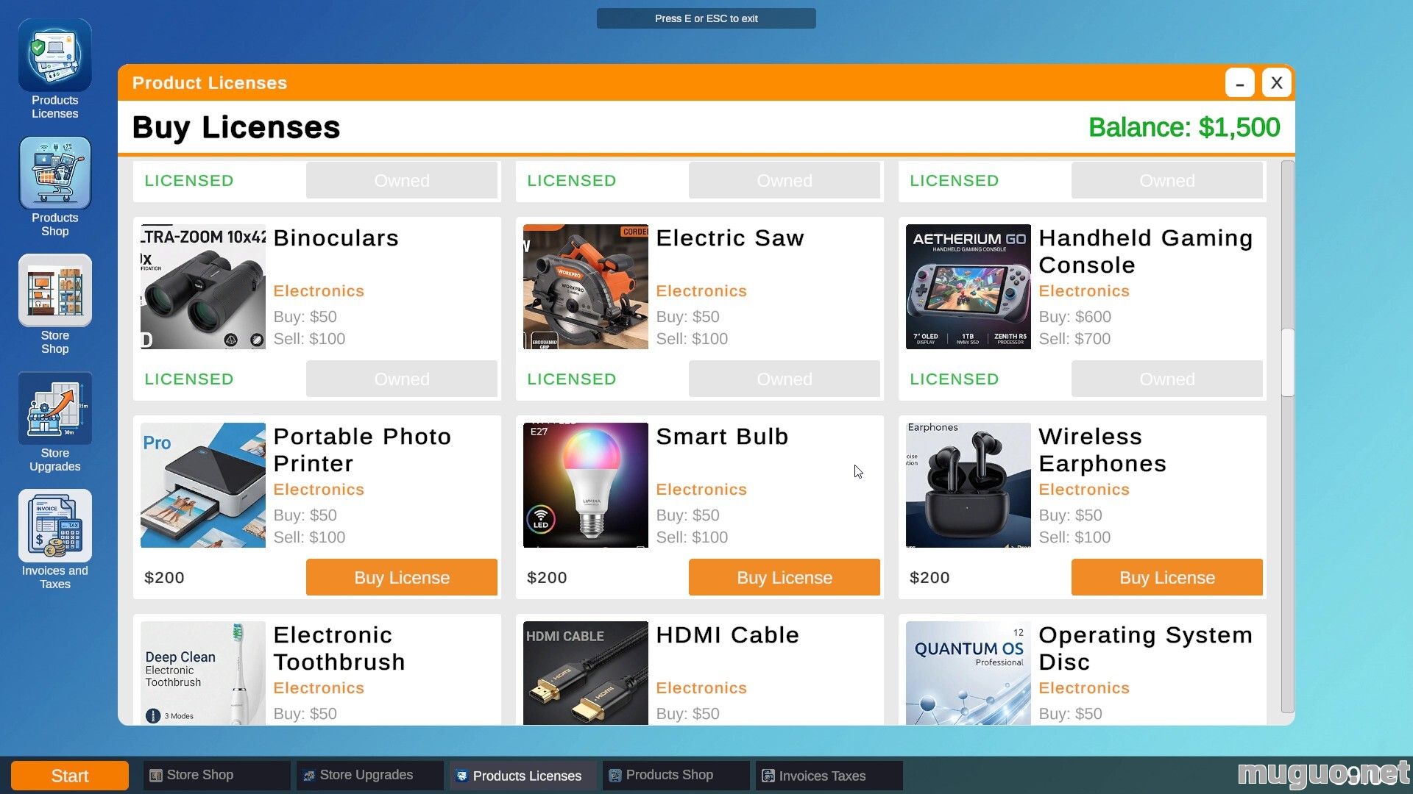Click the Electronic Toothbrush product title
Image resolution: width=1413 pixels, height=794 pixels.
tap(339, 648)
